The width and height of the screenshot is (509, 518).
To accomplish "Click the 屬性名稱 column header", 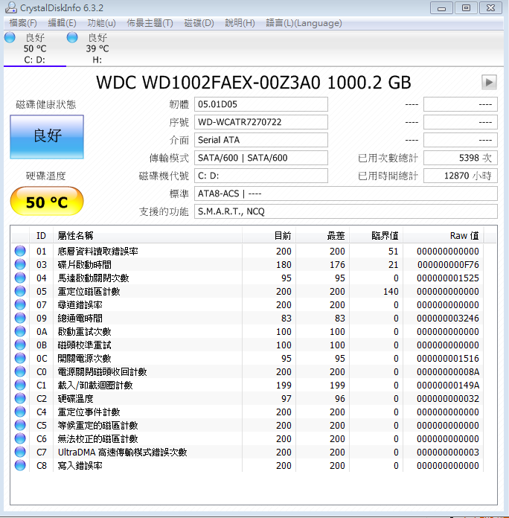I will pos(147,235).
